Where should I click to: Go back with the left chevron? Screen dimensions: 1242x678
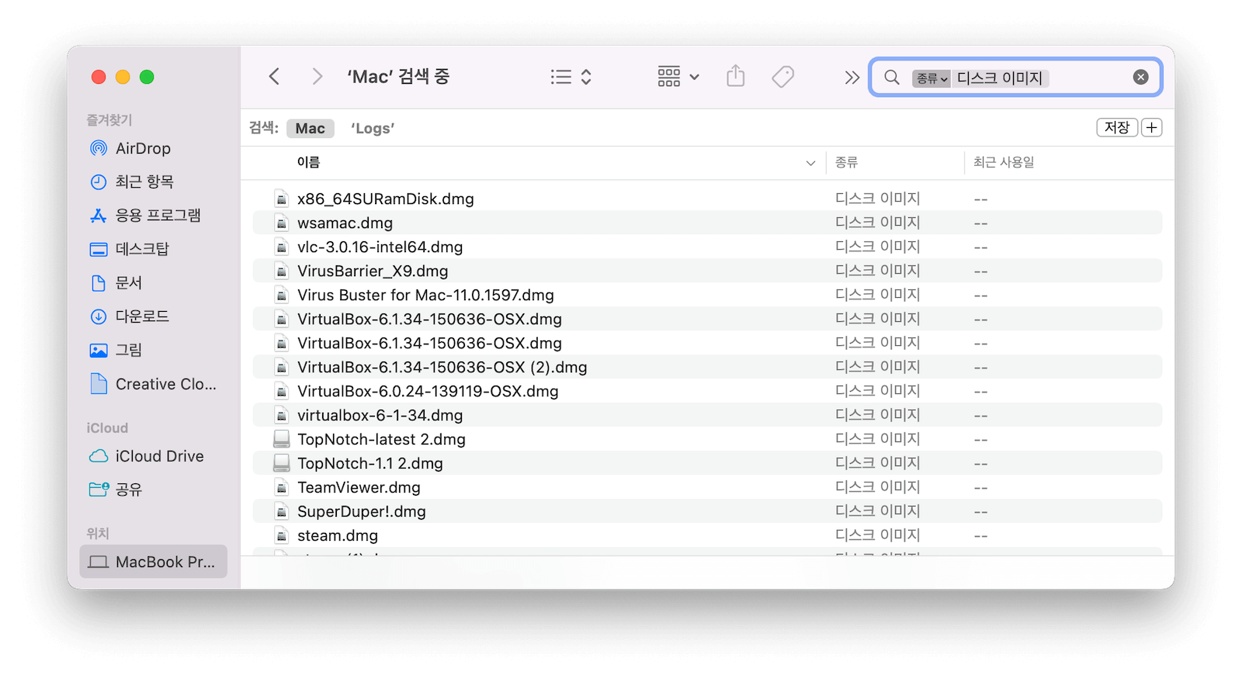tap(274, 77)
